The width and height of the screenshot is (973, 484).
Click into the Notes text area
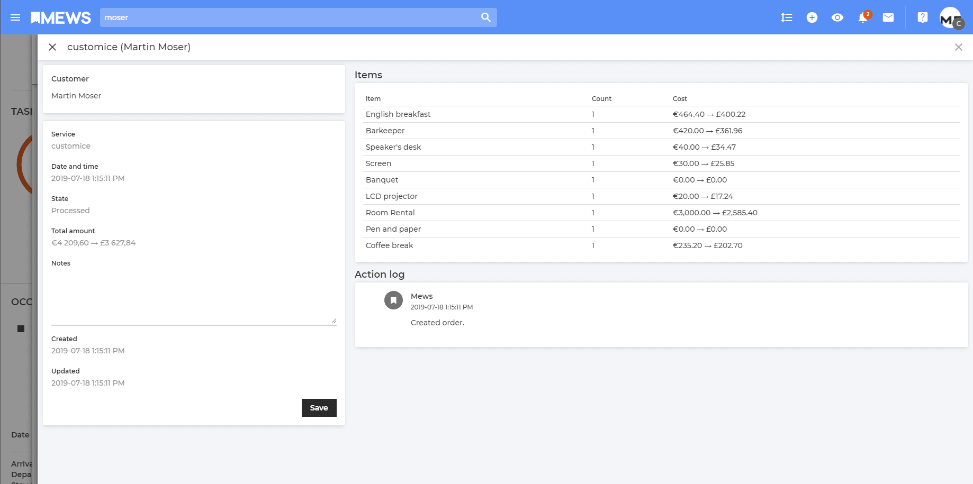point(194,296)
